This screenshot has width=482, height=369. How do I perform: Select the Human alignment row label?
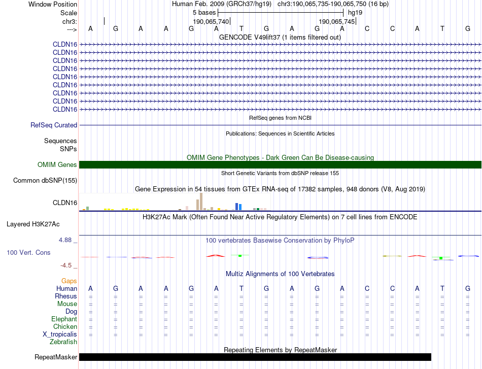66,288
